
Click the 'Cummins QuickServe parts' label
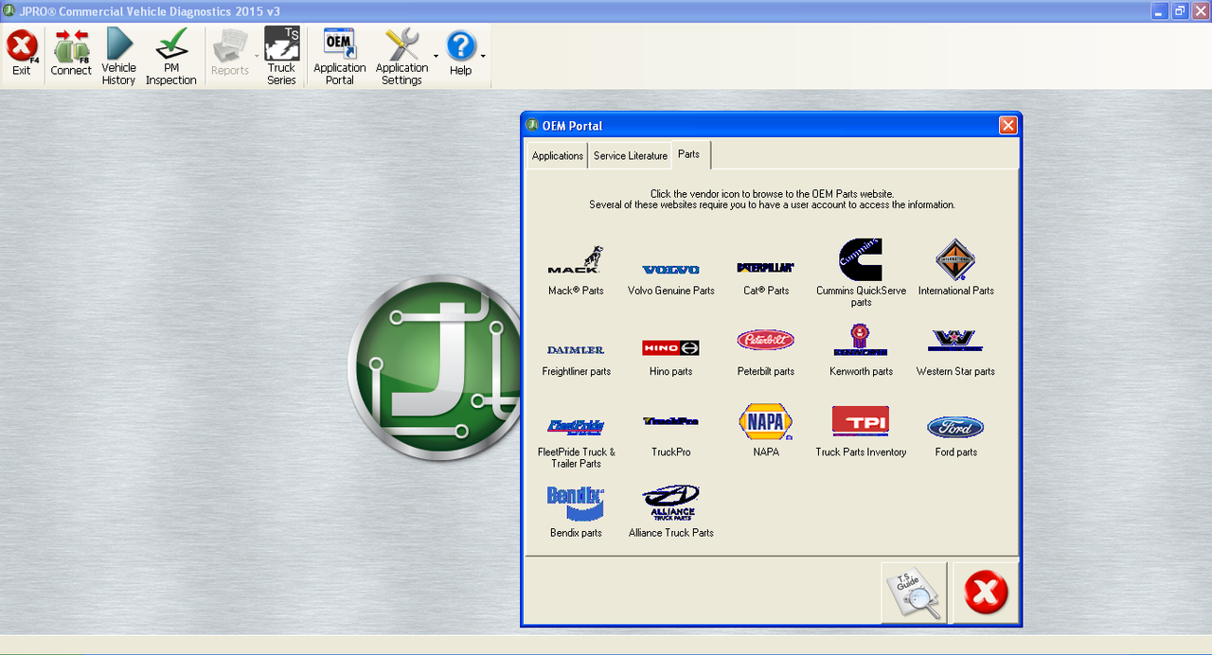point(861,296)
